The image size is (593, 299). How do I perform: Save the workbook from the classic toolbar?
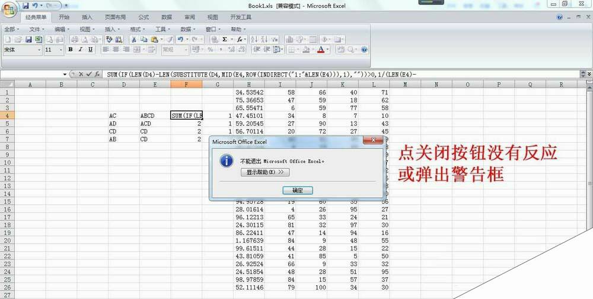tap(28, 39)
